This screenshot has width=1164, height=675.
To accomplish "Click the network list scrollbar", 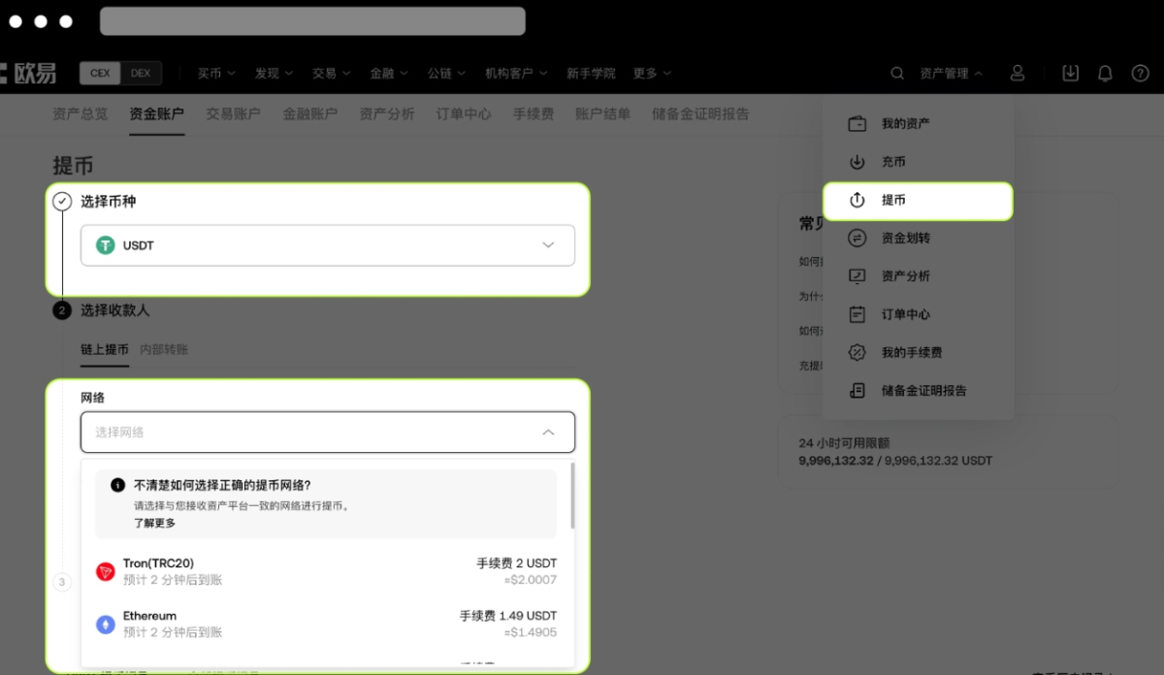I will pyautogui.click(x=572, y=497).
